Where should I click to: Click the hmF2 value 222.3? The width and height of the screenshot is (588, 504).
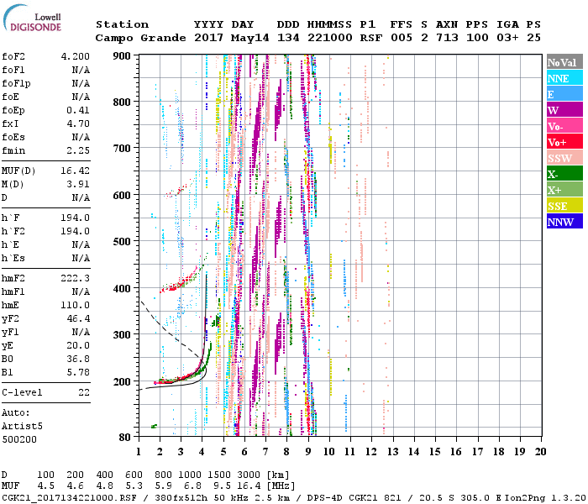pyautogui.click(x=76, y=278)
